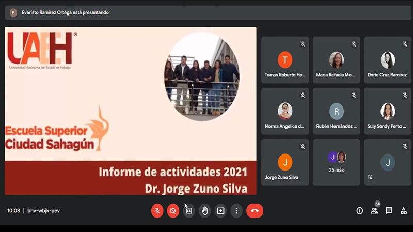Click Maria Rafaela's profile photo
413x232 pixels.
tap(337, 60)
